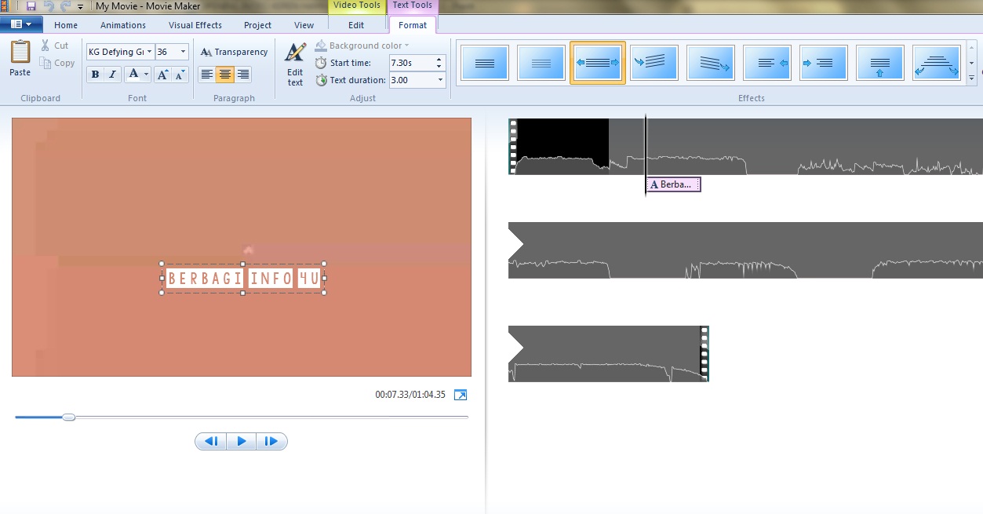Toggle bold on the selected text
Screen dimensions: 983x514
coord(95,75)
